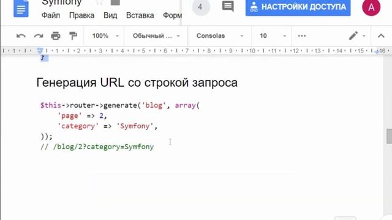This screenshot has height=220, width=392.
Task: Undo the last action
Action: point(21,36)
